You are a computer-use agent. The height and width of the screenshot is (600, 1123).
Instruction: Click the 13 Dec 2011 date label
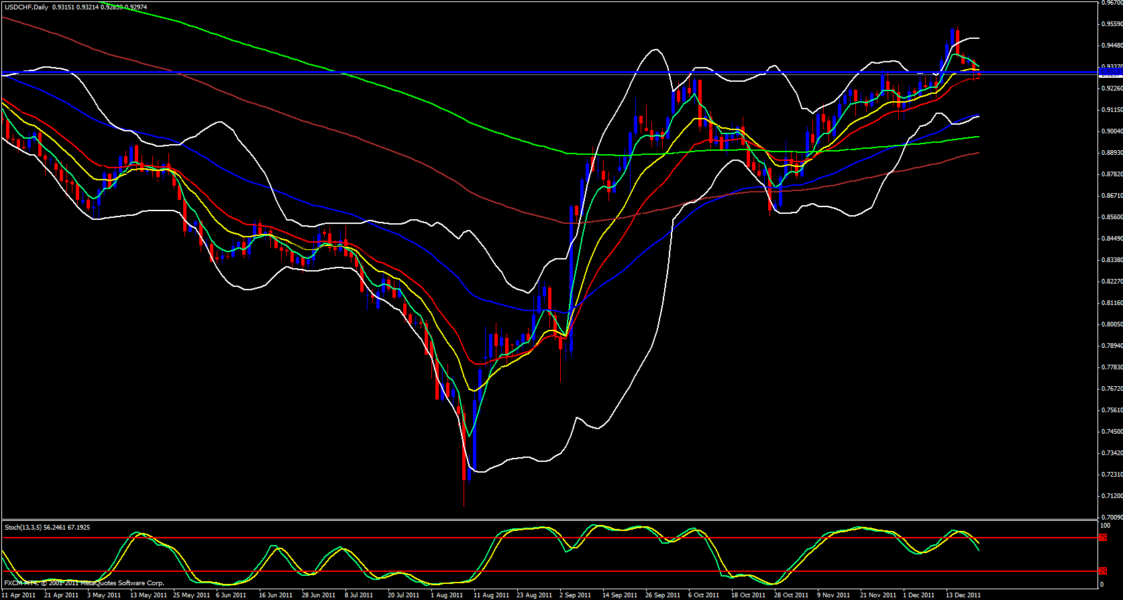point(963,595)
